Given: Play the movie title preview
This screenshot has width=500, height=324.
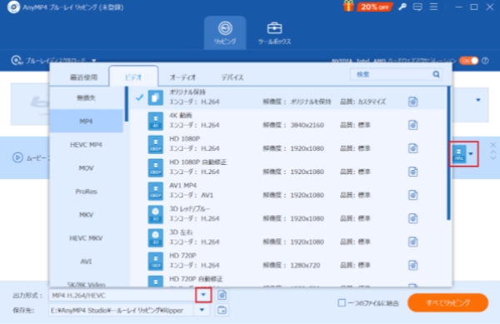Looking at the screenshot, I should coord(17,157).
